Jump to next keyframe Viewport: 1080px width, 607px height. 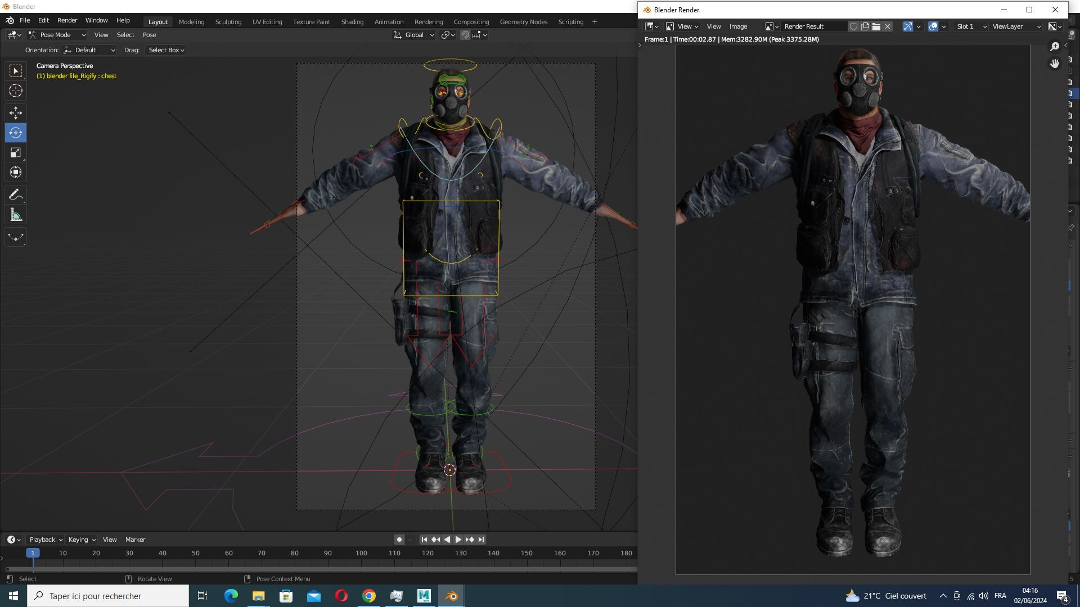pyautogui.click(x=470, y=540)
